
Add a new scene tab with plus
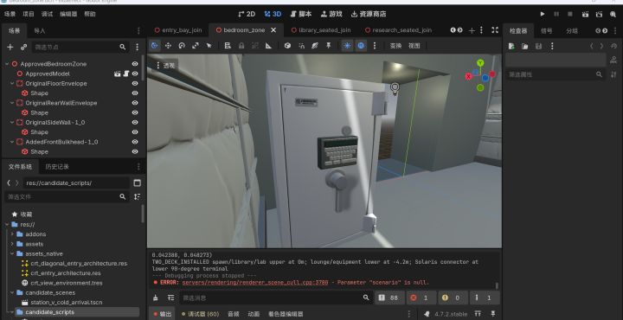(x=472, y=30)
